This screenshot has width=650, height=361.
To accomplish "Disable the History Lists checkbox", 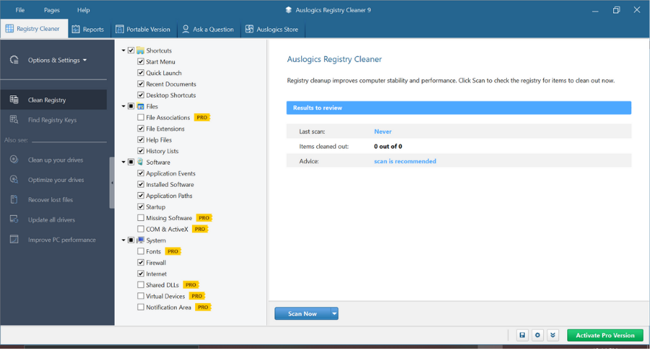I will pos(141,151).
